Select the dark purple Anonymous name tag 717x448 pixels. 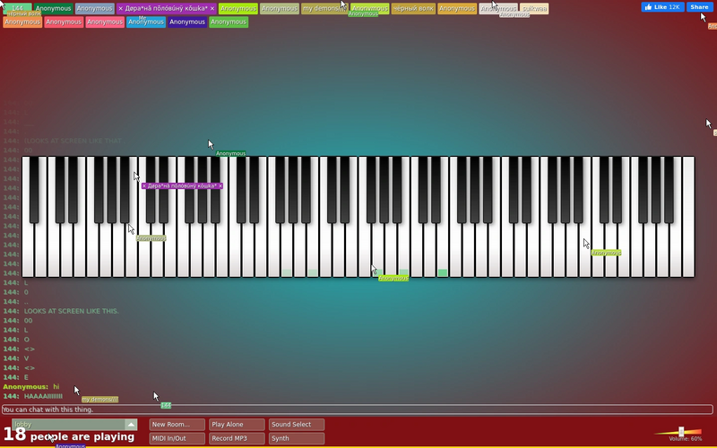click(x=187, y=22)
